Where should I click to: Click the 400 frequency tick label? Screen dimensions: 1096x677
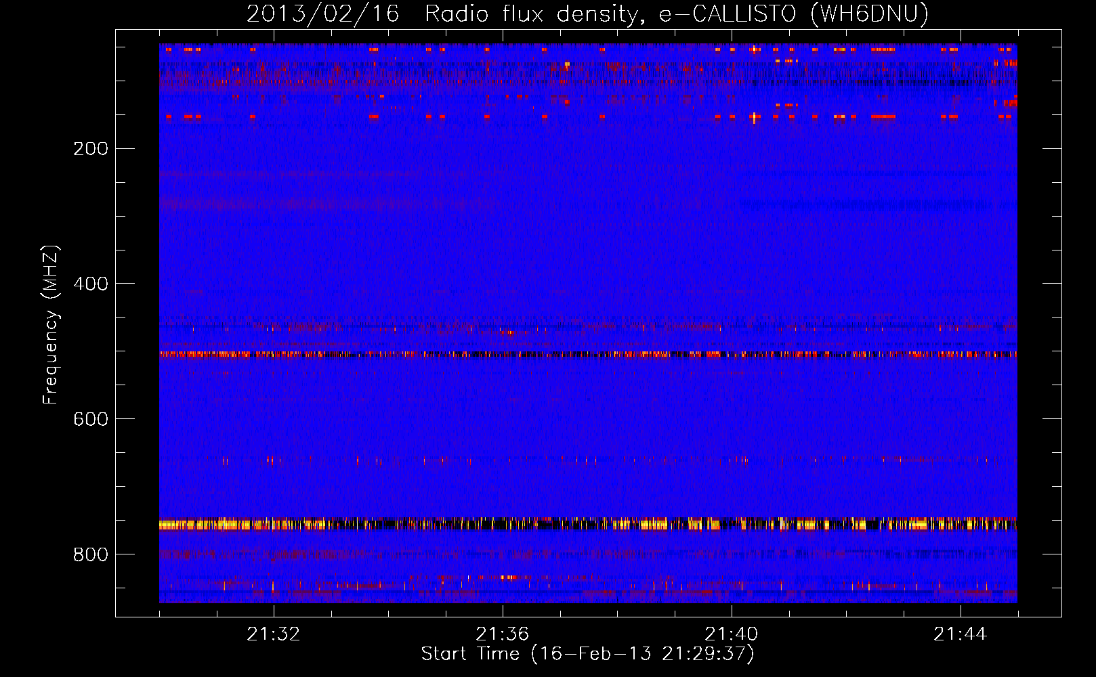point(91,284)
